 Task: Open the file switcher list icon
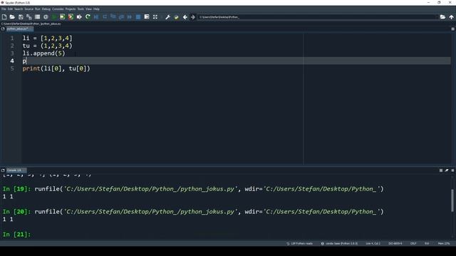pos(37,17)
